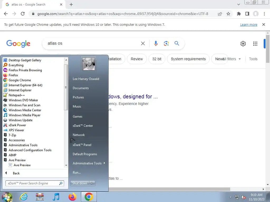Open xDark Center
This screenshot has height=202, width=270.
coord(83,125)
